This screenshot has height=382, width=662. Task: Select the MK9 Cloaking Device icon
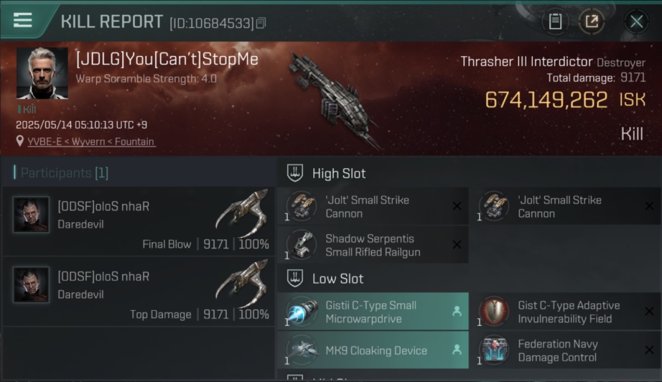tap(301, 350)
